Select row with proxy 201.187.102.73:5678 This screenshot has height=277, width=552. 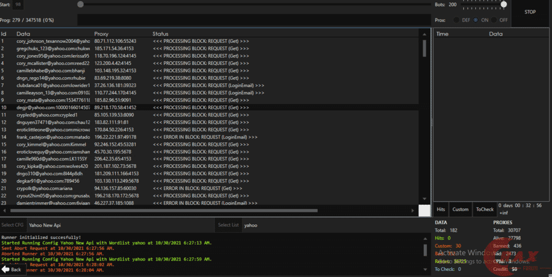click(210, 166)
